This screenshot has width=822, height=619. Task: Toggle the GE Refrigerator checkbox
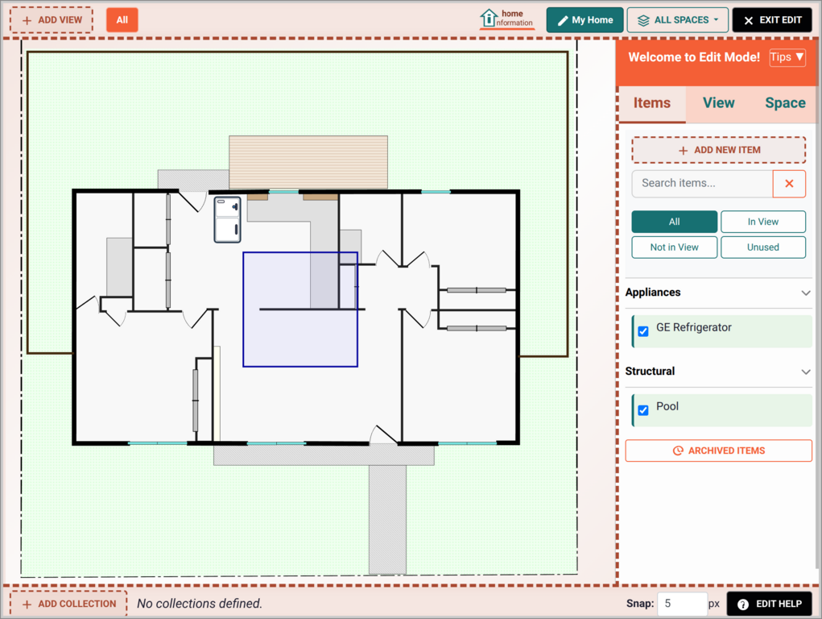click(643, 331)
